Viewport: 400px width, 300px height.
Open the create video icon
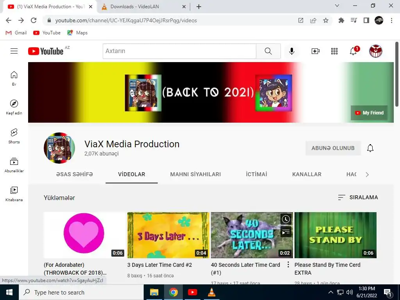pyautogui.click(x=316, y=51)
